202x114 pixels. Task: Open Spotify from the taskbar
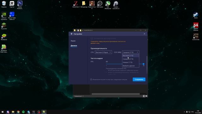tap(23, 112)
